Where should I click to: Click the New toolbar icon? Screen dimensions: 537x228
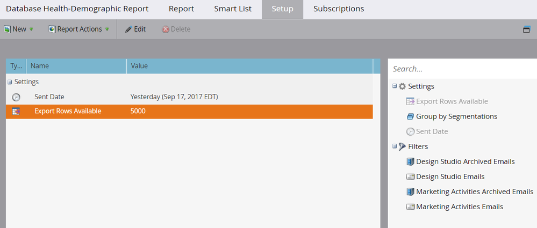(7, 30)
